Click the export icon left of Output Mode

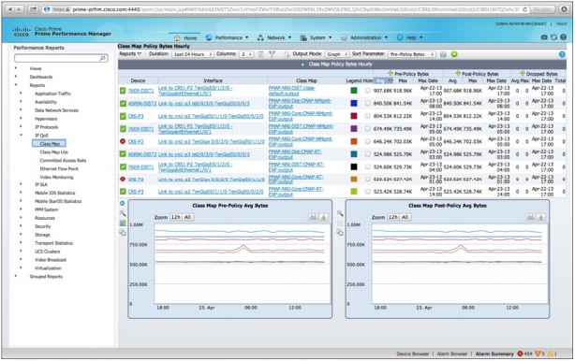(287, 54)
